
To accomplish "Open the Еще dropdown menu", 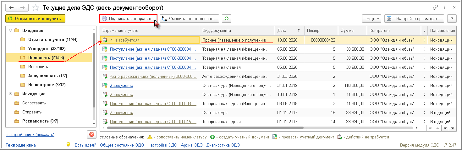I will pyautogui.click(x=371, y=18).
